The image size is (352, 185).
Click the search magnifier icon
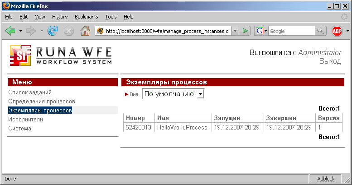pyautogui.click(x=321, y=31)
